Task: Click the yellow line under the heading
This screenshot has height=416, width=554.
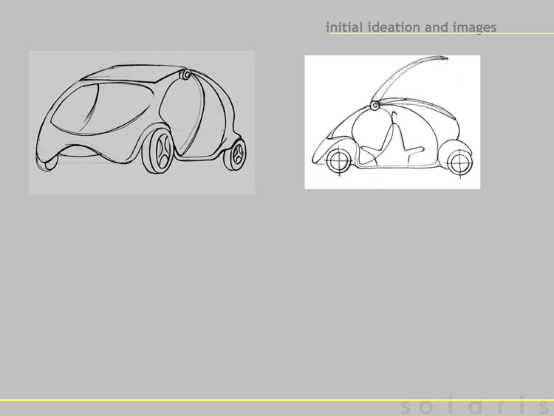Action: coord(441,33)
